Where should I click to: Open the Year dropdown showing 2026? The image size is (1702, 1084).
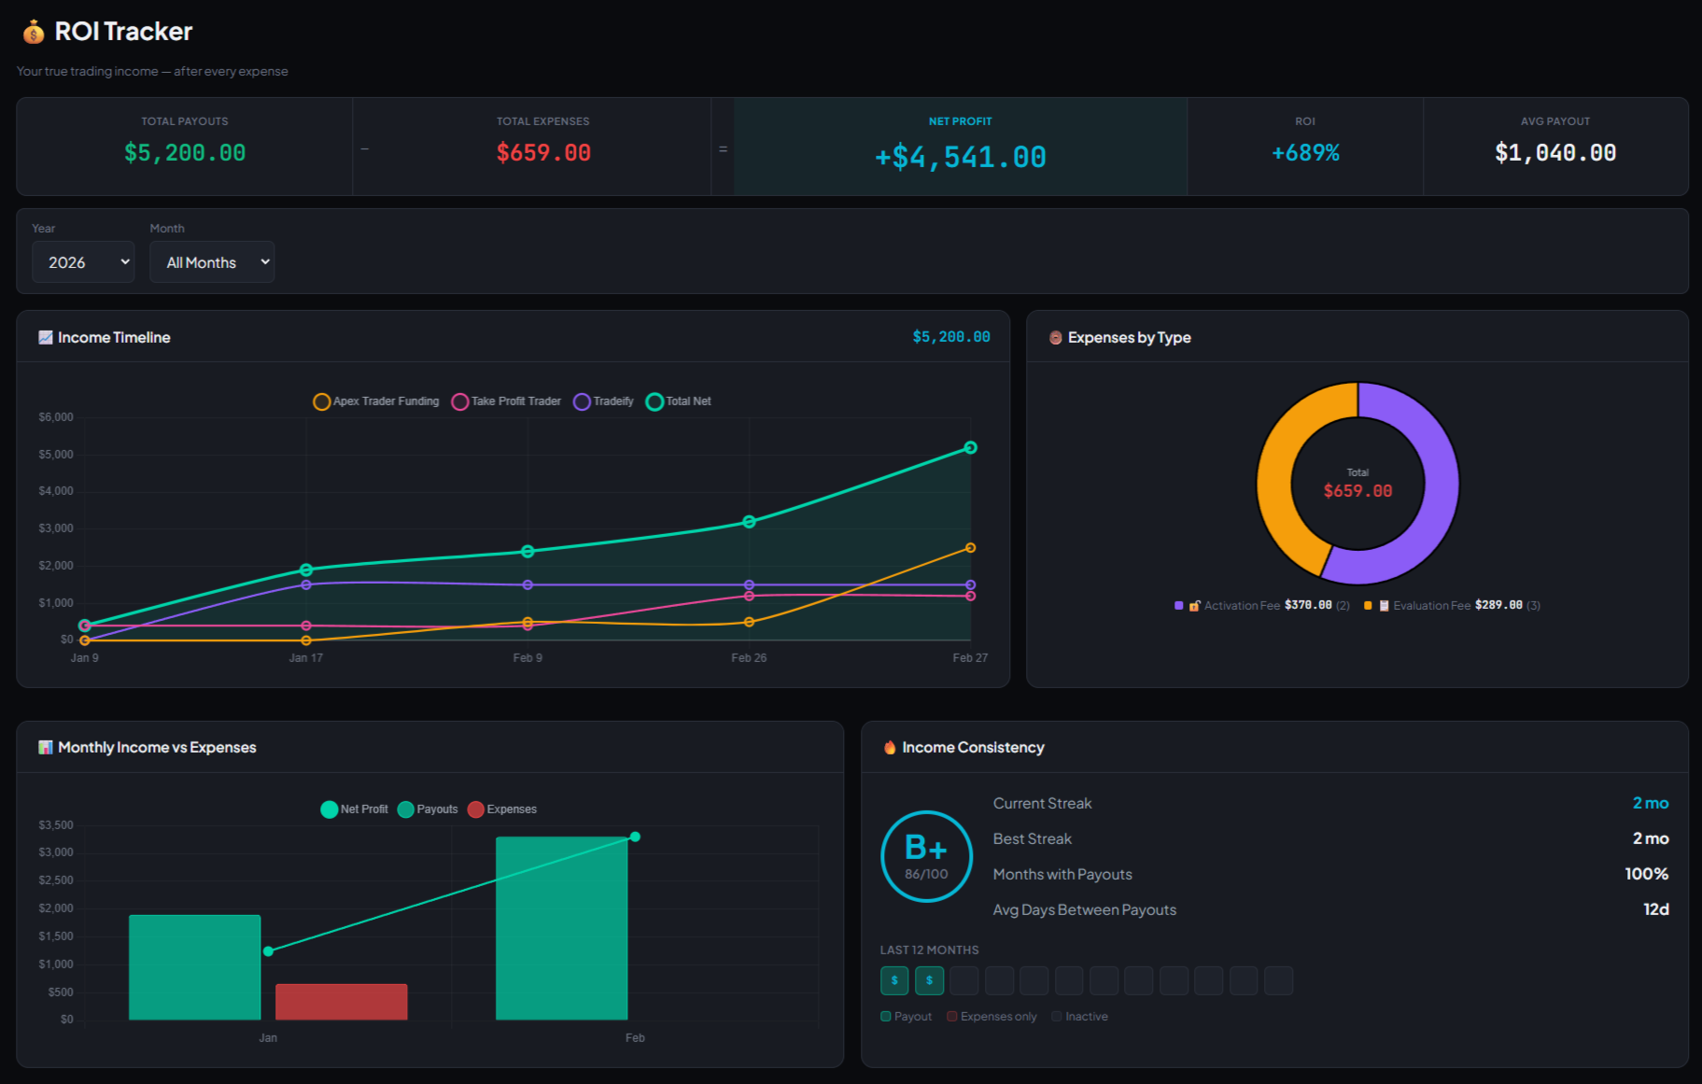click(83, 262)
